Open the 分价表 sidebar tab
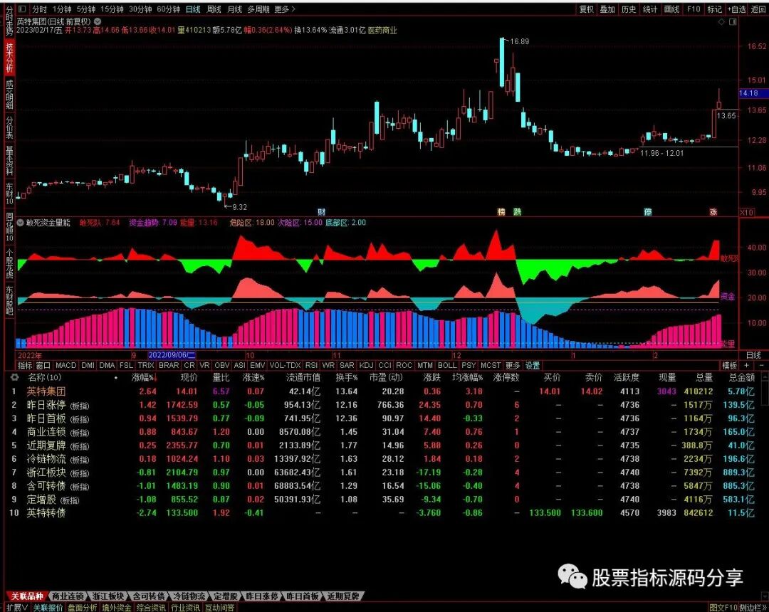The height and width of the screenshot is (612, 769). [x=9, y=127]
